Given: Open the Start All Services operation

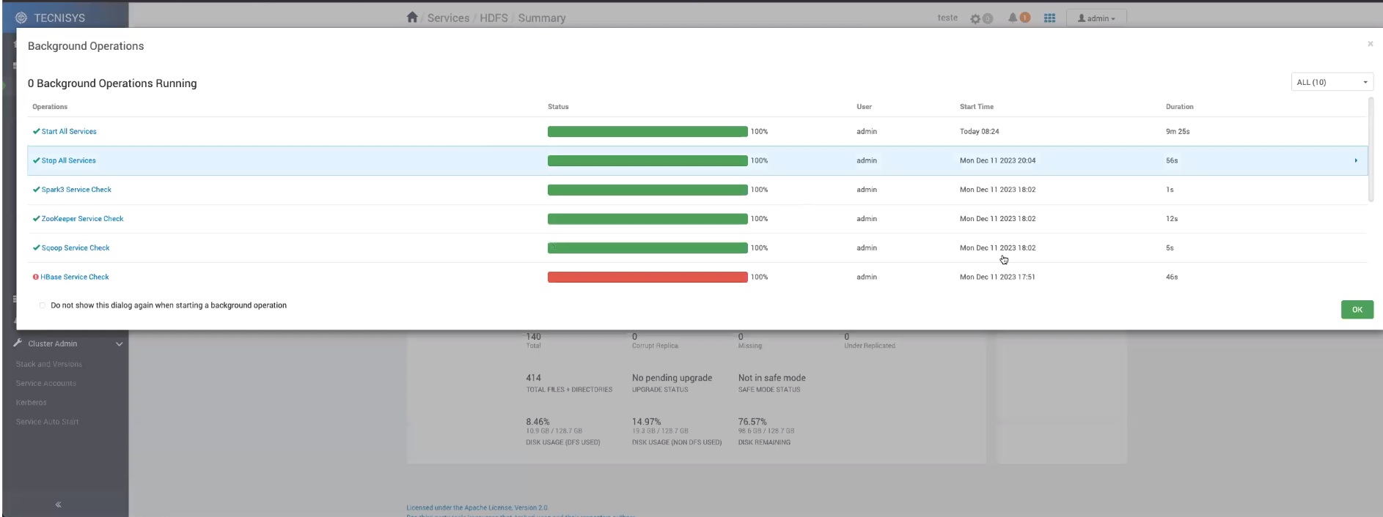Looking at the screenshot, I should pyautogui.click(x=69, y=132).
